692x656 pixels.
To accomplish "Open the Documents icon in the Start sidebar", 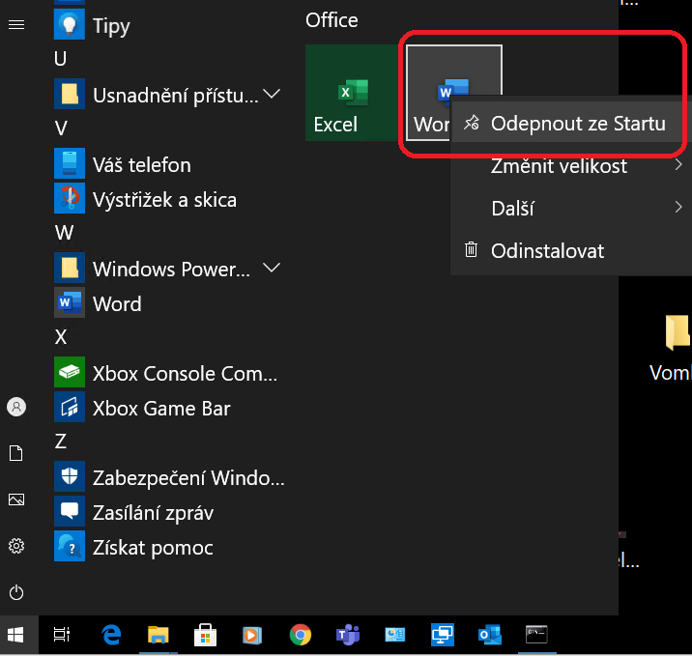I will [16, 453].
